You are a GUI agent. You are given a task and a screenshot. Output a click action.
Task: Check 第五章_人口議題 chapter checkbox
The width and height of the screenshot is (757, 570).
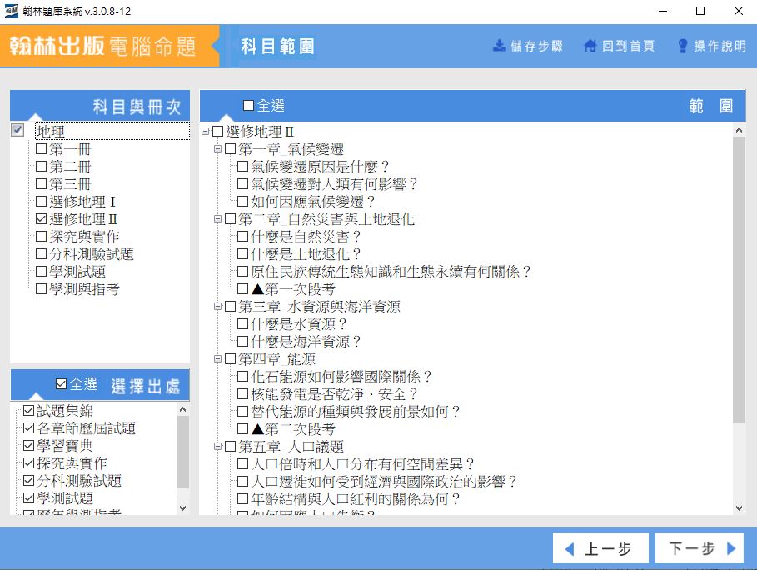[x=231, y=447]
